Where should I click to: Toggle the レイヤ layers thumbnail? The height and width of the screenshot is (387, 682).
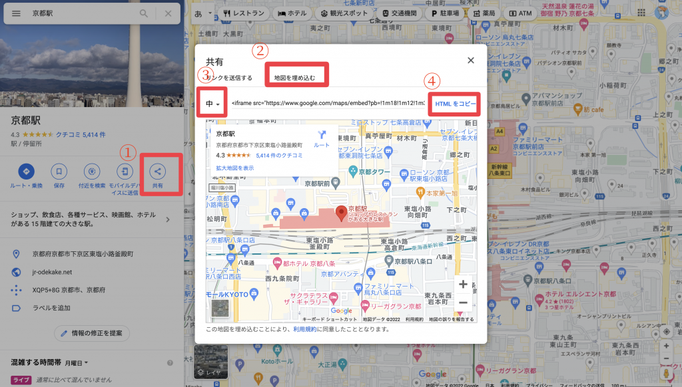tap(210, 362)
